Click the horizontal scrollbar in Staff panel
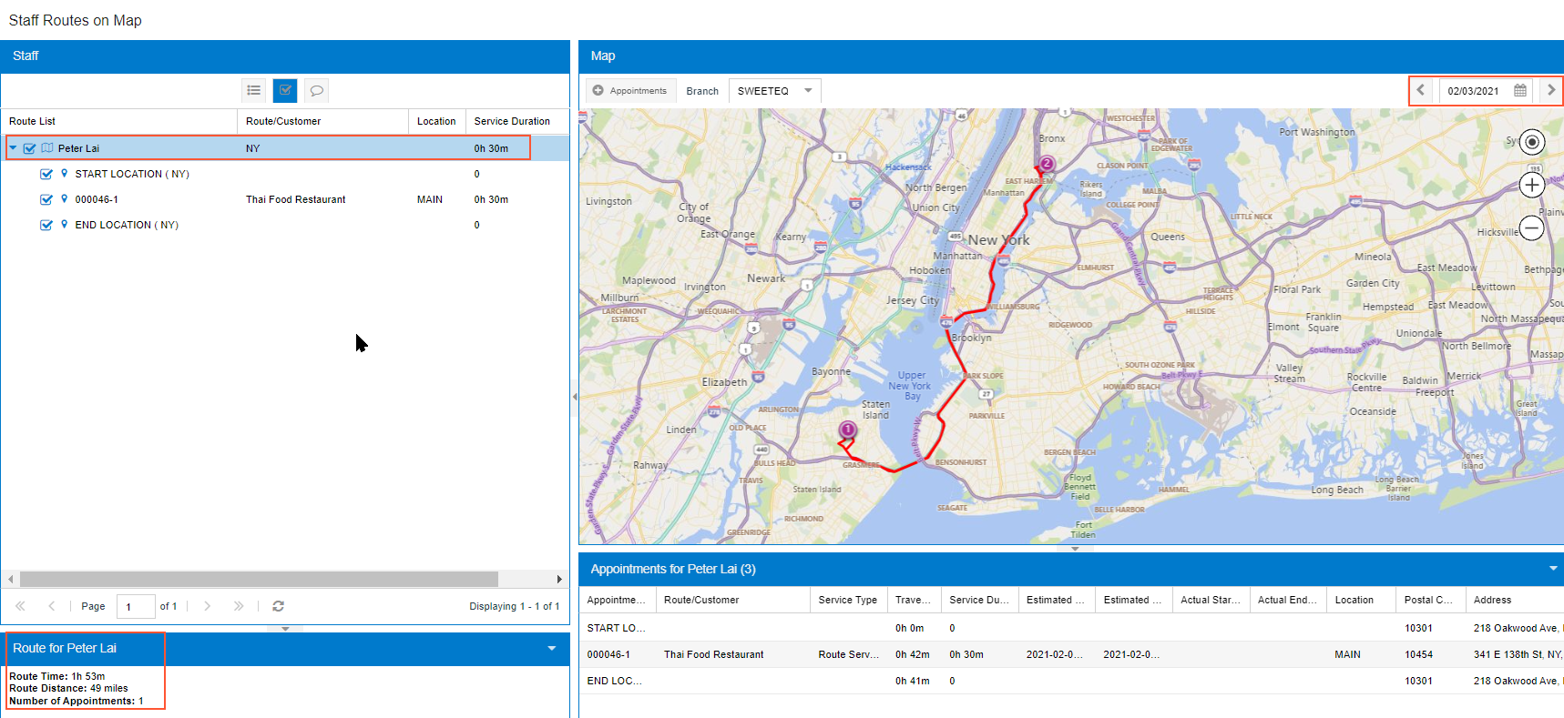 coord(259,580)
